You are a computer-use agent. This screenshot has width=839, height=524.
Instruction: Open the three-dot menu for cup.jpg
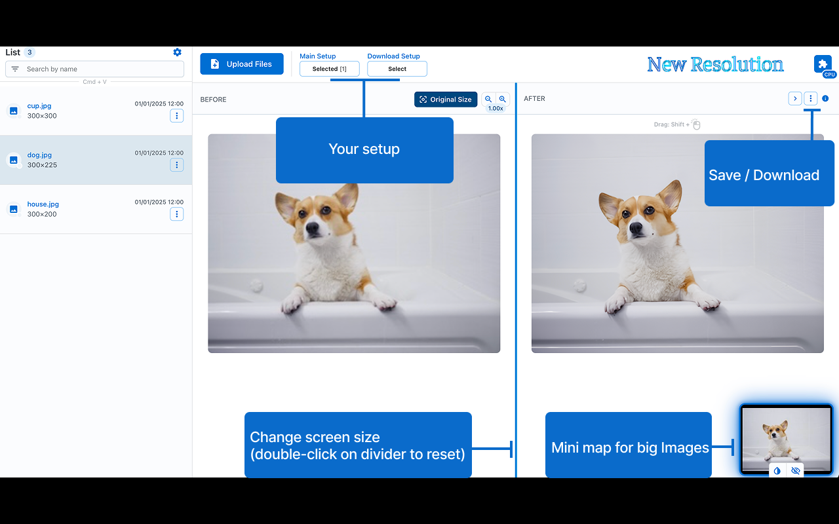(x=176, y=116)
